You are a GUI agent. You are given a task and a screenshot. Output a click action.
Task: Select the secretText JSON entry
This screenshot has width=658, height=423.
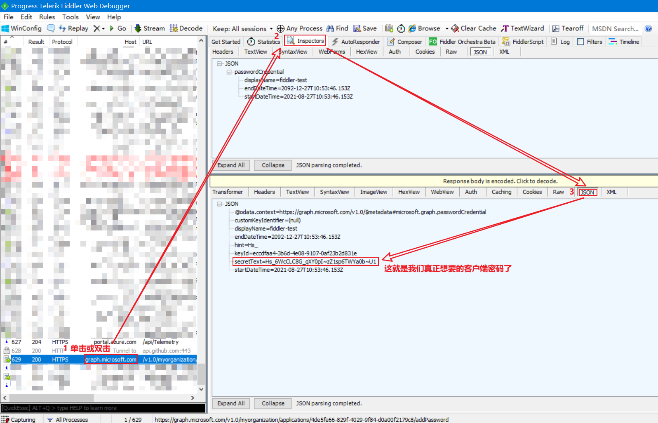[x=305, y=261]
